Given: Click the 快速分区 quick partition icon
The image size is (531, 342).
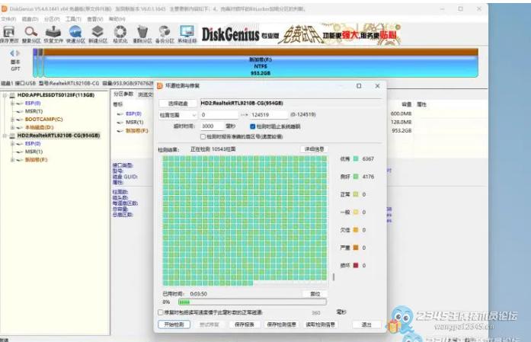Looking at the screenshot, I should [75, 32].
